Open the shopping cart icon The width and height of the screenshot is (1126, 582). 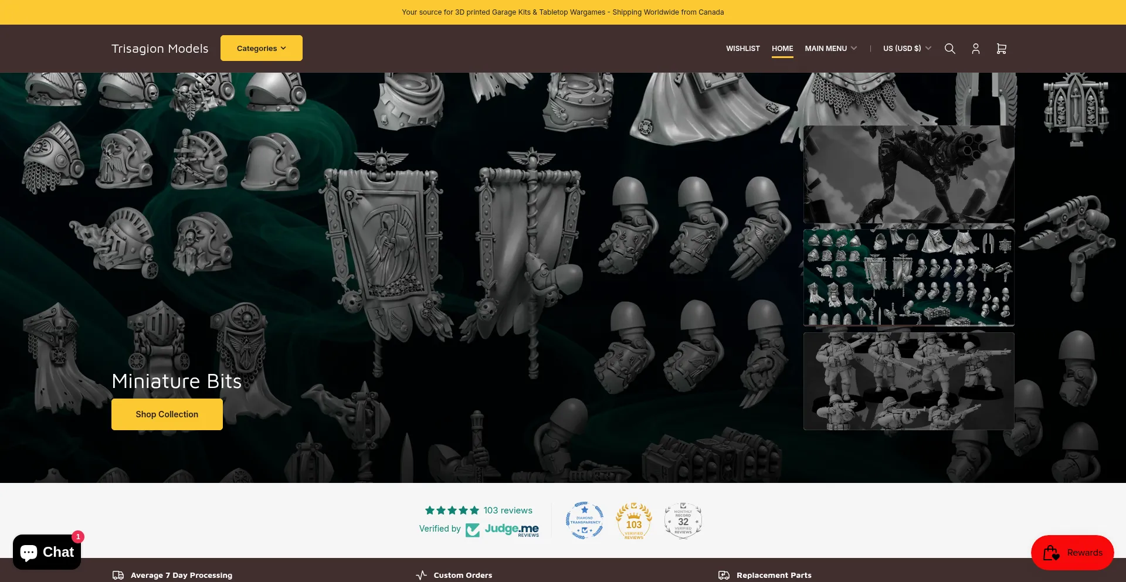(1001, 49)
